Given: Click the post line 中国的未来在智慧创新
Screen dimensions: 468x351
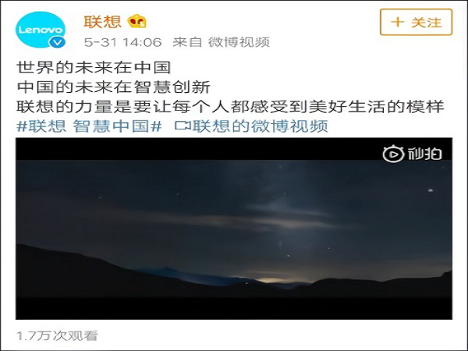Looking at the screenshot, I should pos(113,87).
